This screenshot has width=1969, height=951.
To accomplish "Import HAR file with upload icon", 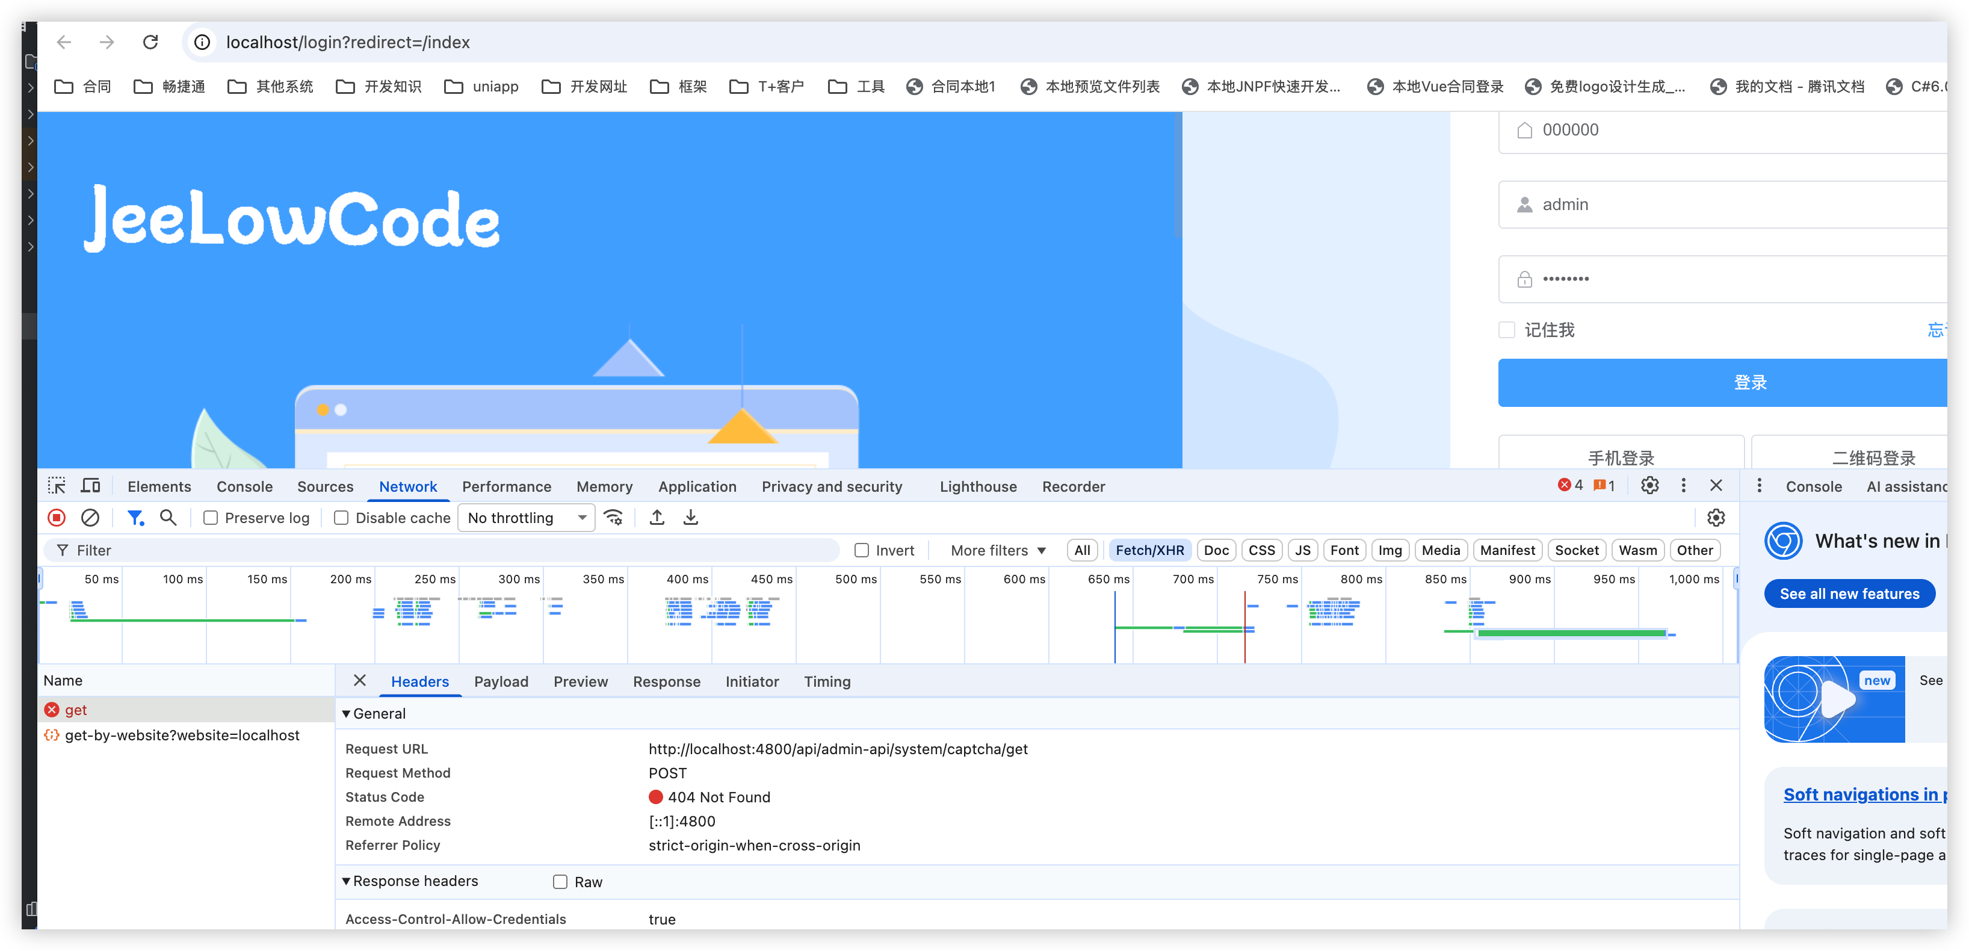I will [x=657, y=518].
